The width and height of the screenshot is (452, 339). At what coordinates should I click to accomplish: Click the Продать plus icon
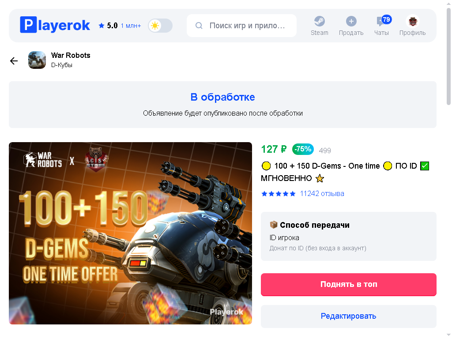(351, 21)
